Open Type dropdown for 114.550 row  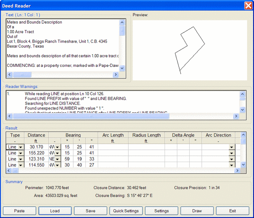click(x=21, y=165)
